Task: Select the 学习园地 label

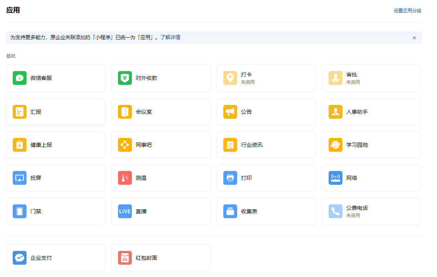Action: click(x=357, y=145)
